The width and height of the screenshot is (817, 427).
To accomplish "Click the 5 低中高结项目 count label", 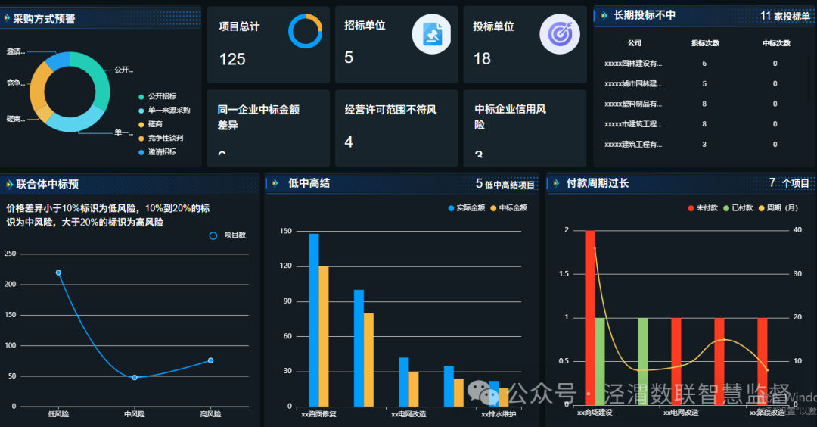I will [x=505, y=184].
